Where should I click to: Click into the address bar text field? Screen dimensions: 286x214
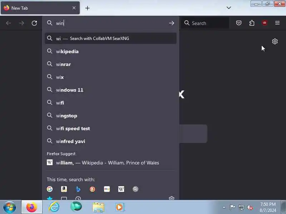[x=111, y=23]
